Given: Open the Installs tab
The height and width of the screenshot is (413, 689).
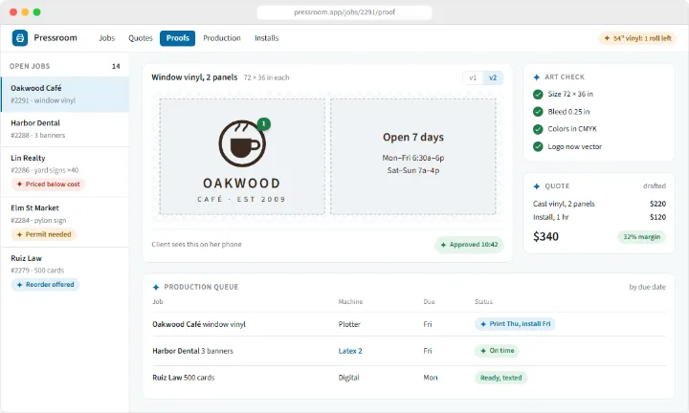Looking at the screenshot, I should [x=267, y=38].
